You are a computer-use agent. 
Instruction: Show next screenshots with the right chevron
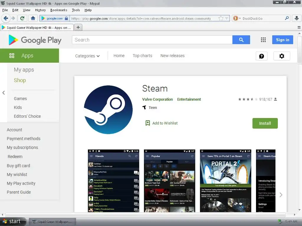(281, 195)
